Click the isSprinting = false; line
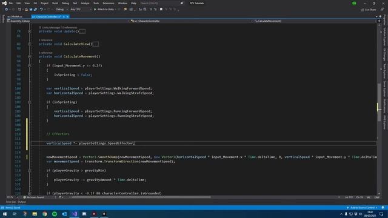Image resolution: width=388 pixels, height=218 pixels. [x=73, y=75]
